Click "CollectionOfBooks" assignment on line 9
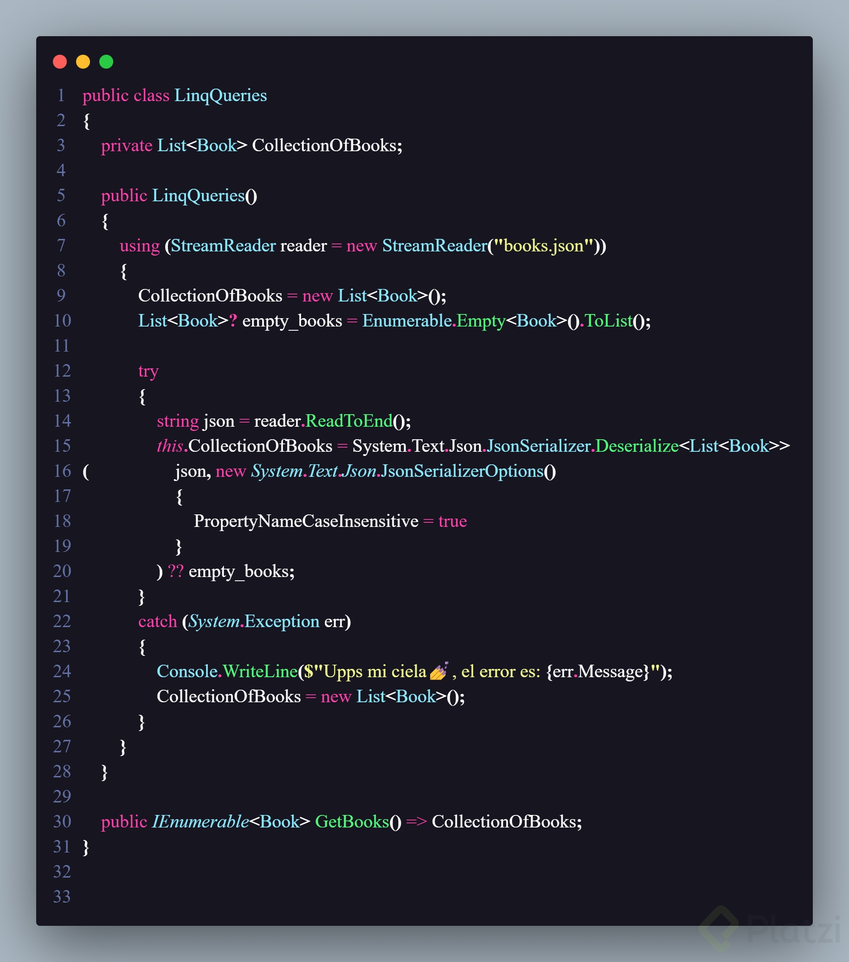This screenshot has width=849, height=962. point(210,296)
